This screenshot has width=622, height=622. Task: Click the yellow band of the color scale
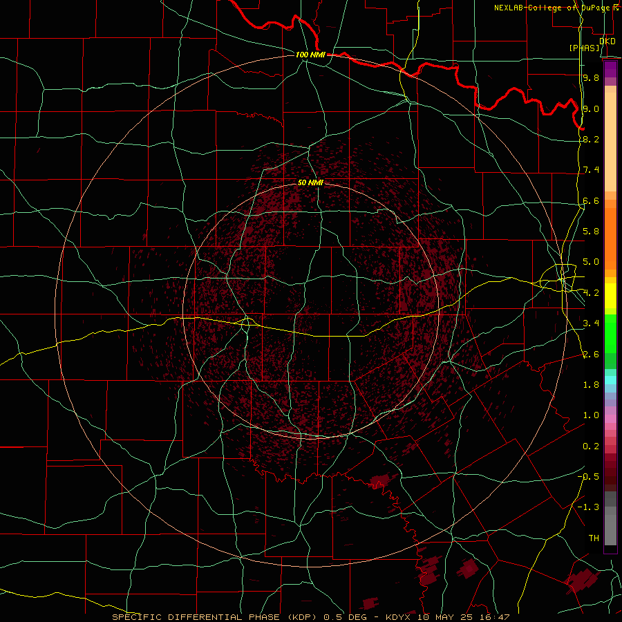click(x=610, y=296)
